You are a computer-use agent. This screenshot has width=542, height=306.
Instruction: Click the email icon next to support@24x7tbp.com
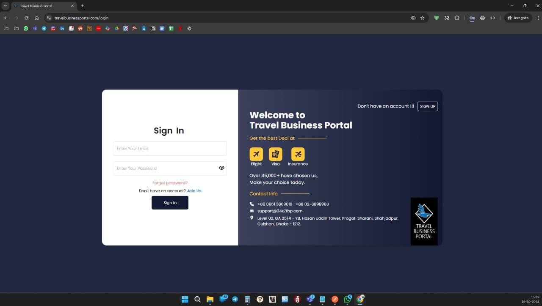[x=252, y=211]
